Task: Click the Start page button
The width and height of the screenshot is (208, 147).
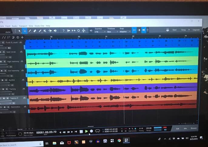Action: [174, 30]
